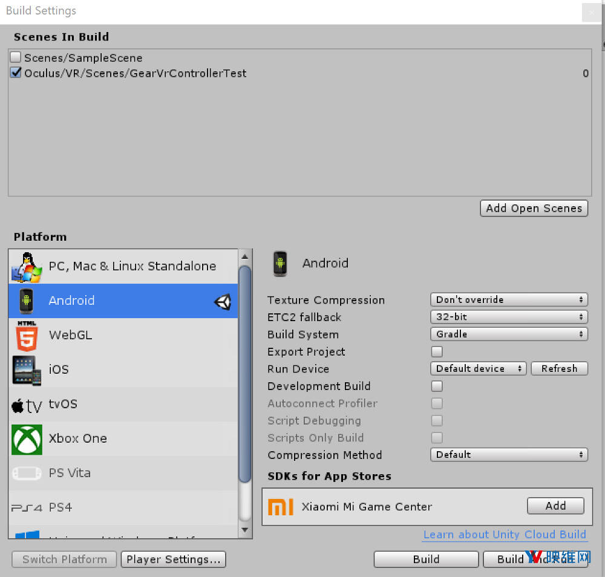605x577 pixels.
Task: Open Player Settings
Action: [173, 559]
